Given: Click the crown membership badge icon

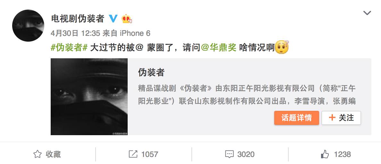Looking at the screenshot, I should [x=127, y=19].
